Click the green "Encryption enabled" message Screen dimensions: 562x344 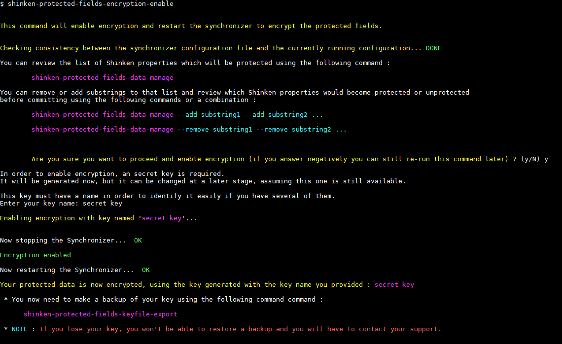pyautogui.click(x=35, y=255)
